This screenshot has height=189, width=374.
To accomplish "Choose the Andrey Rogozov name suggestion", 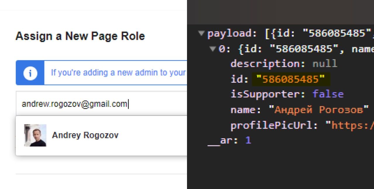I will coord(85,135).
